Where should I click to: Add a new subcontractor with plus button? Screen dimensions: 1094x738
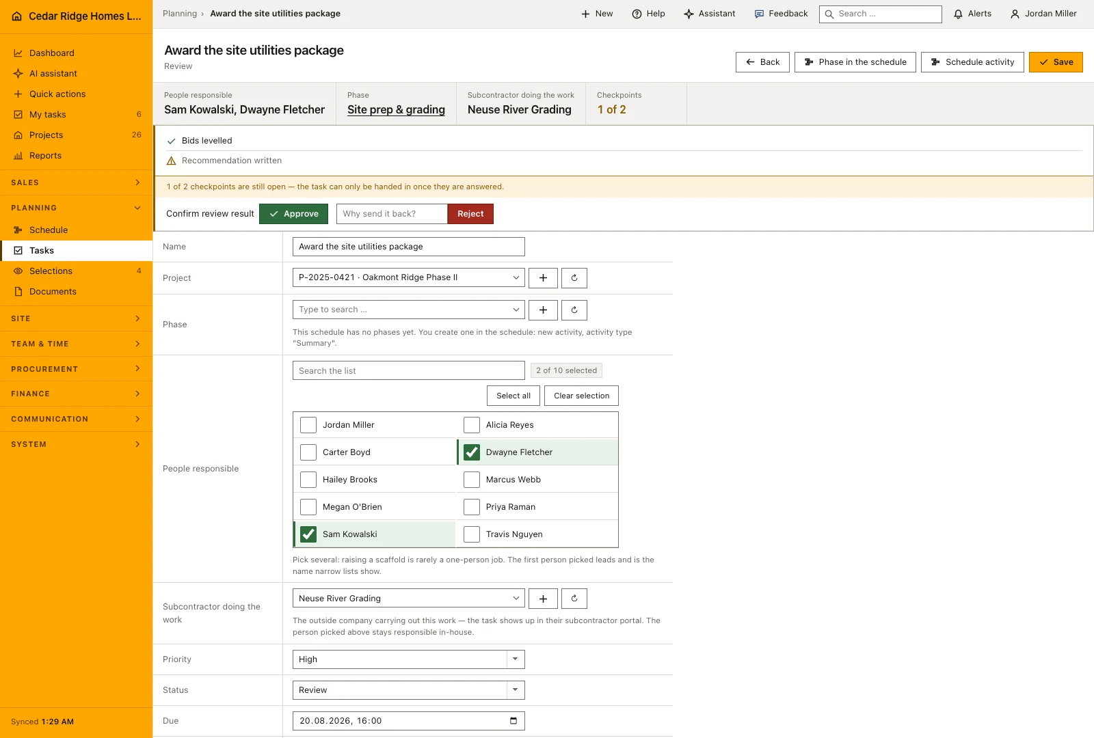[543, 599]
